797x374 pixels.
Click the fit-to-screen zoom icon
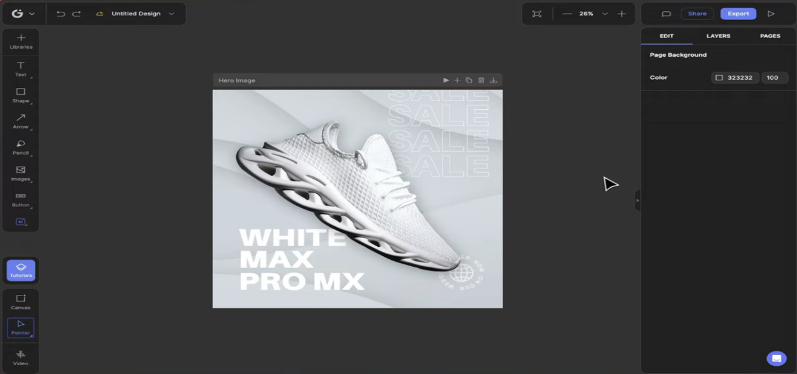pyautogui.click(x=537, y=14)
